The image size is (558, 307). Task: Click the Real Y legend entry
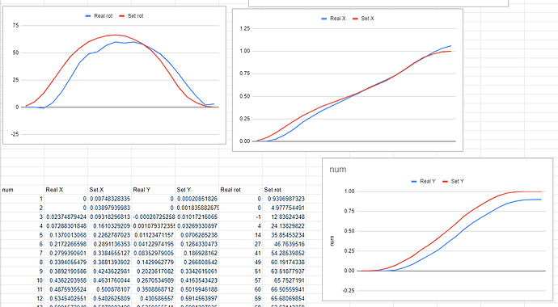tap(424, 181)
